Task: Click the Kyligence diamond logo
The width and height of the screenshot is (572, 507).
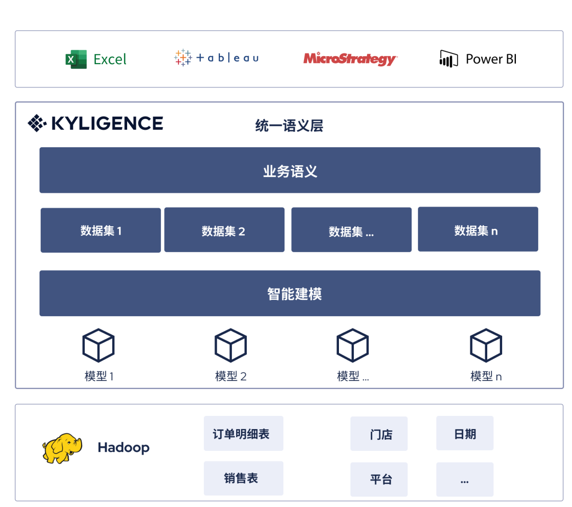Action: 37,123
